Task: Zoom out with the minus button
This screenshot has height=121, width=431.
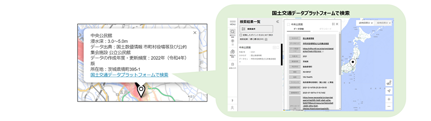Action: 389,107
